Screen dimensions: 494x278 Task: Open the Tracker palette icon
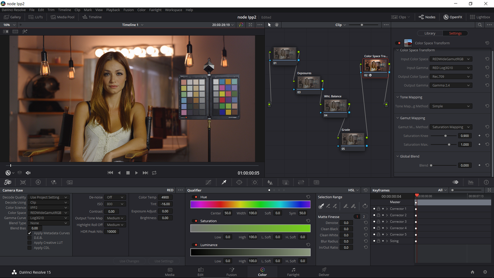coord(255,182)
